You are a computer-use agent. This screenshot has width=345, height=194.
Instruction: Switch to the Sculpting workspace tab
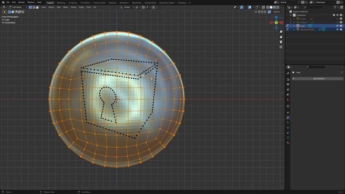(73, 3)
